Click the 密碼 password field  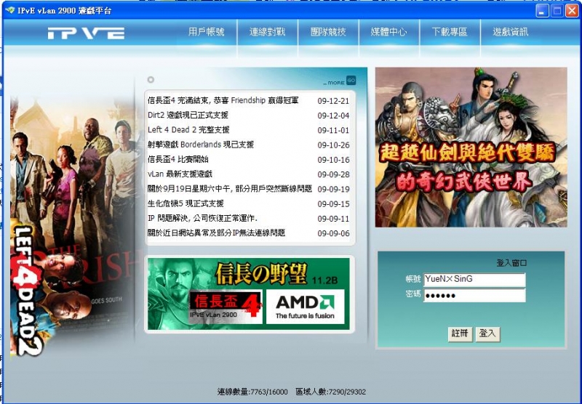point(474,296)
